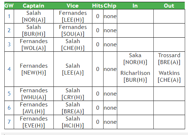Click the Hits column header

(x=97, y=6)
